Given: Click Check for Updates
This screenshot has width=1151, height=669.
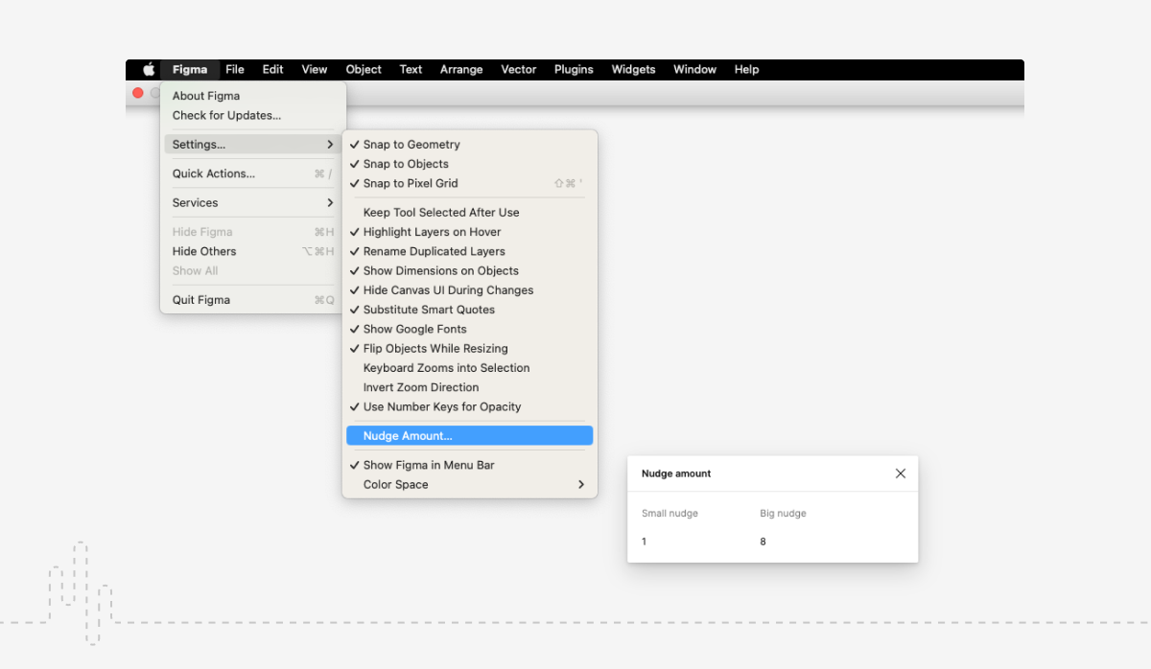Looking at the screenshot, I should [226, 116].
